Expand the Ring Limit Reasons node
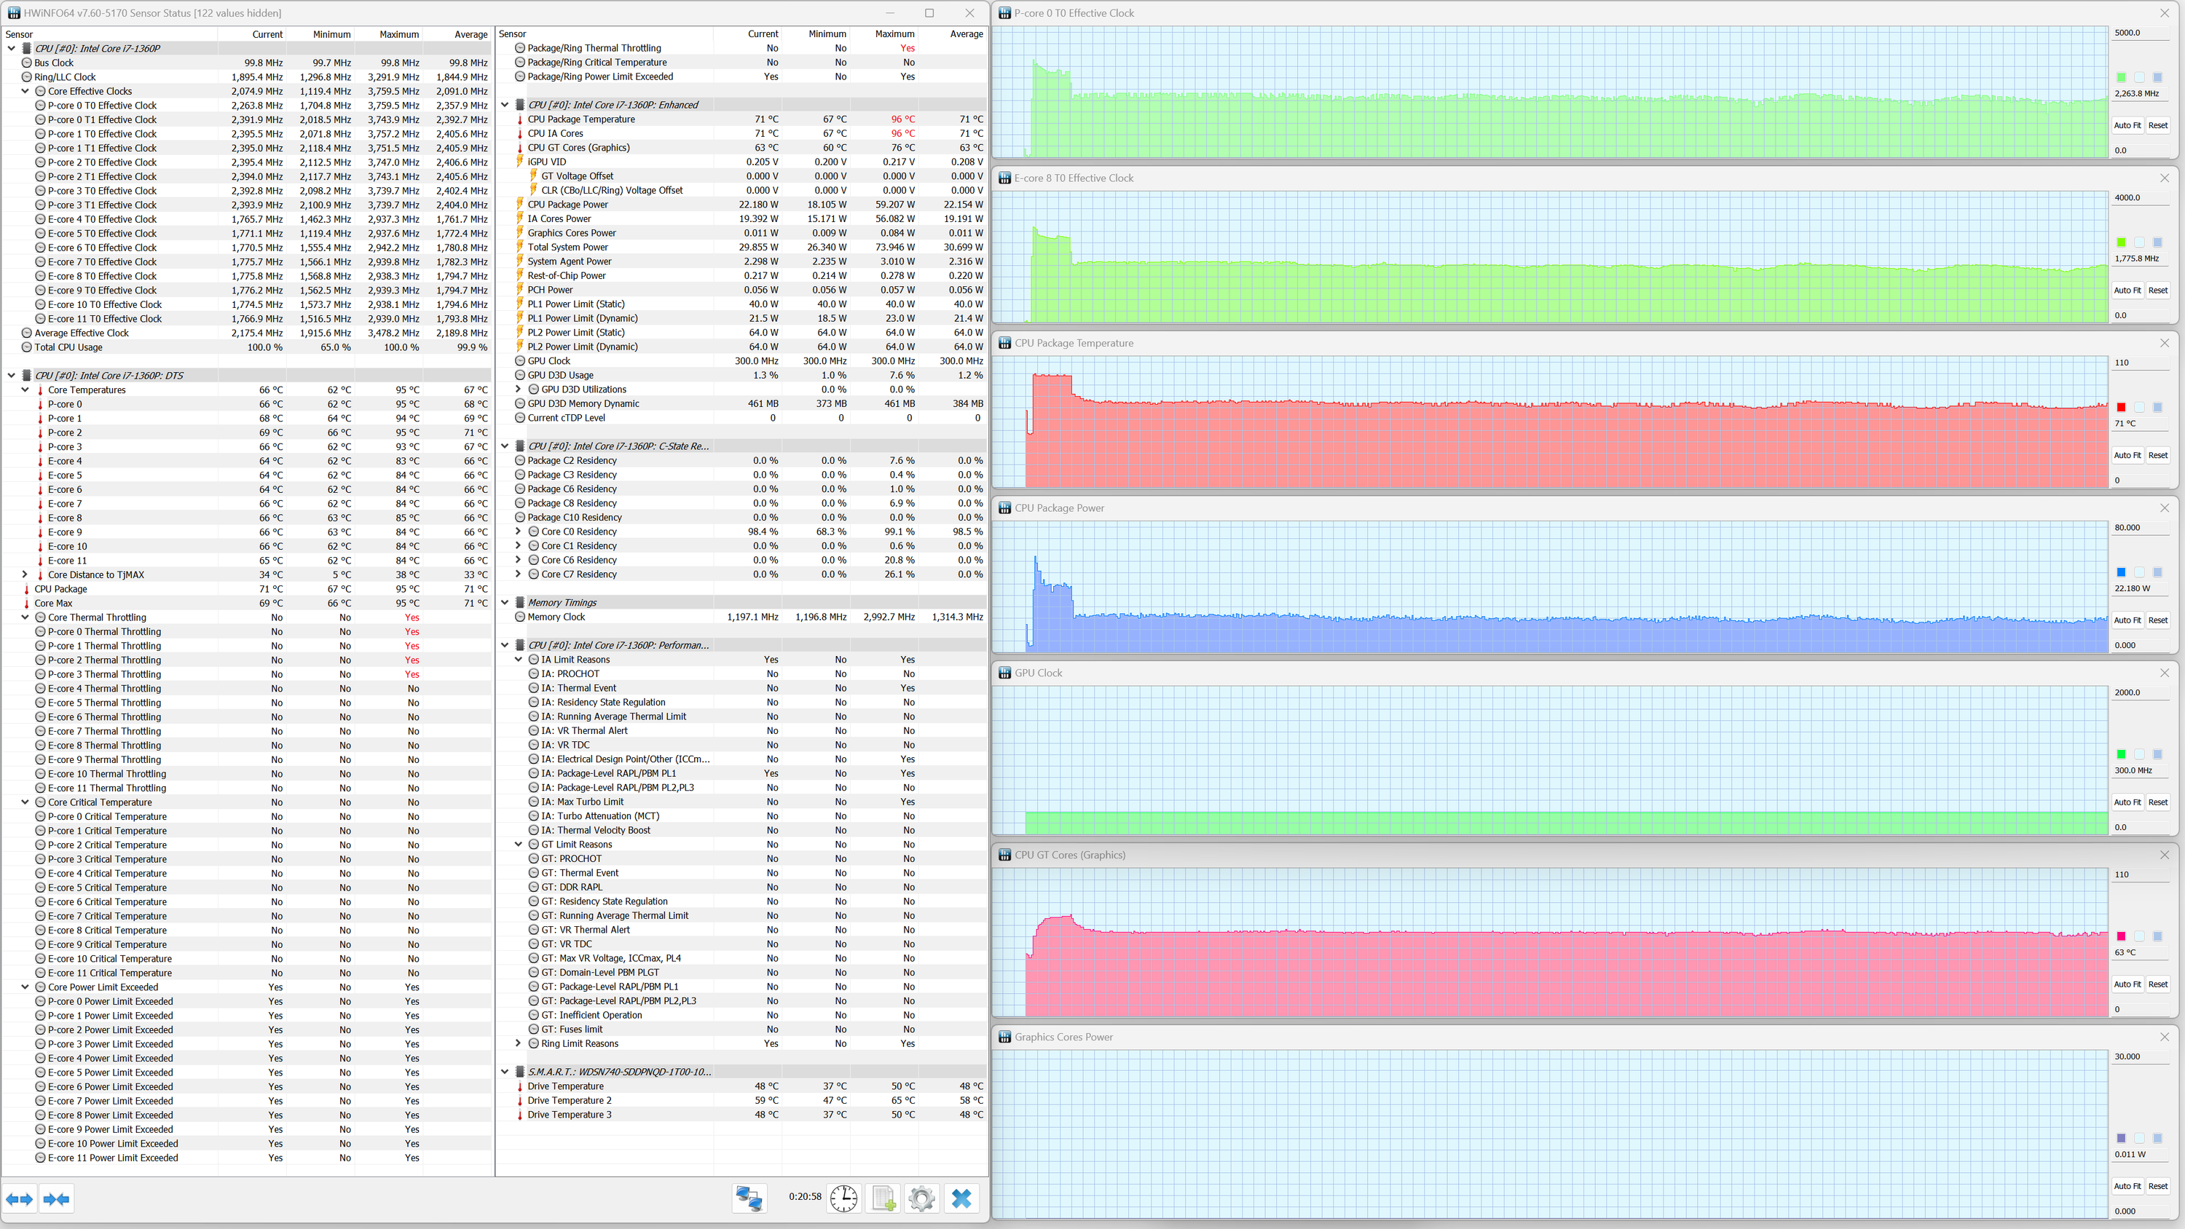 (x=519, y=1044)
